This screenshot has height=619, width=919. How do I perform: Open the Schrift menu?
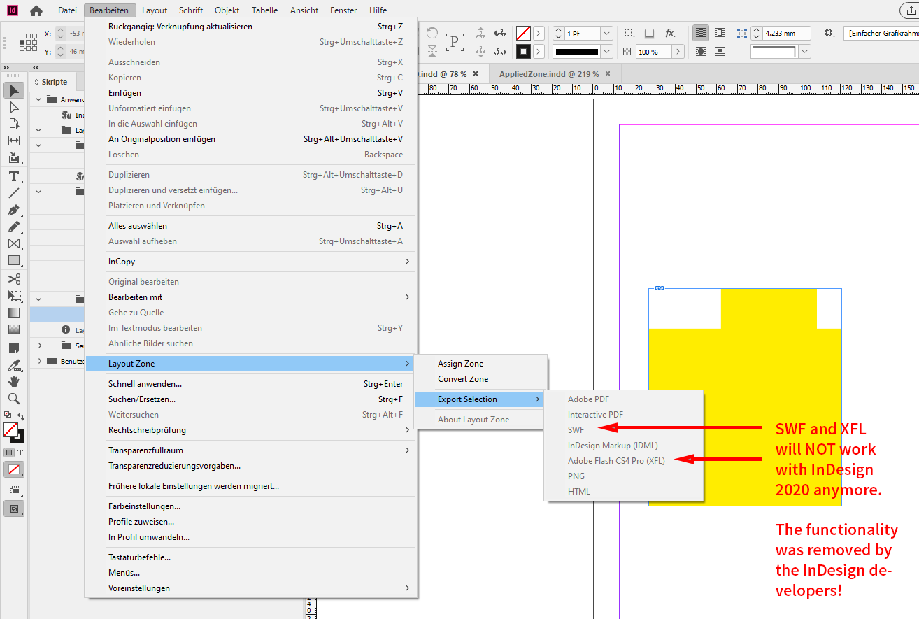tap(190, 10)
